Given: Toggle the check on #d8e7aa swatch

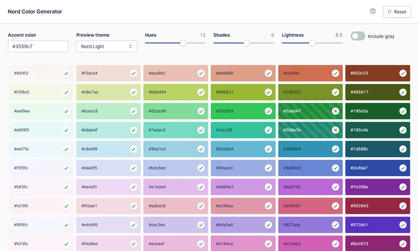Looking at the screenshot, I should 134,92.
